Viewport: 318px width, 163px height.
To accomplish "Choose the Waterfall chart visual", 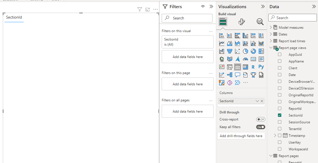I will 222,51.
